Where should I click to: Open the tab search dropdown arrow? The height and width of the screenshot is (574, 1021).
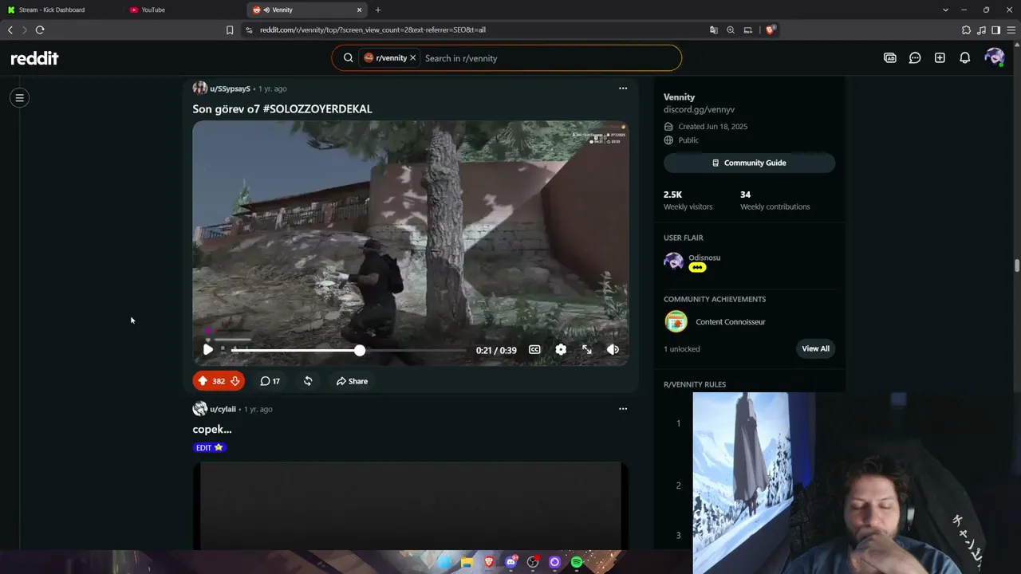946,10
